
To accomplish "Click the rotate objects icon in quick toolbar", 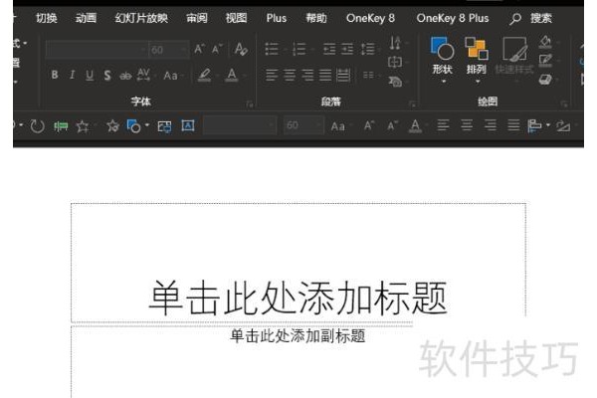I will (563, 125).
